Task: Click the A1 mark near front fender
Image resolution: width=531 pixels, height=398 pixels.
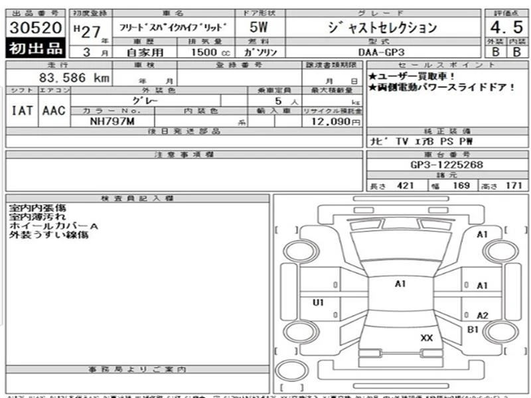Action: (483, 234)
